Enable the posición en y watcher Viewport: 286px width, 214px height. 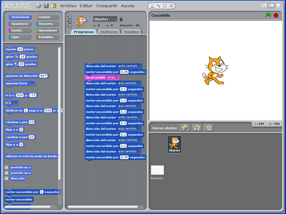tap(7, 173)
